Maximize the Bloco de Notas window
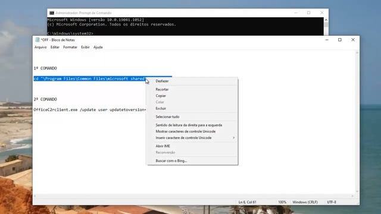The image size is (381, 214). click(340, 40)
